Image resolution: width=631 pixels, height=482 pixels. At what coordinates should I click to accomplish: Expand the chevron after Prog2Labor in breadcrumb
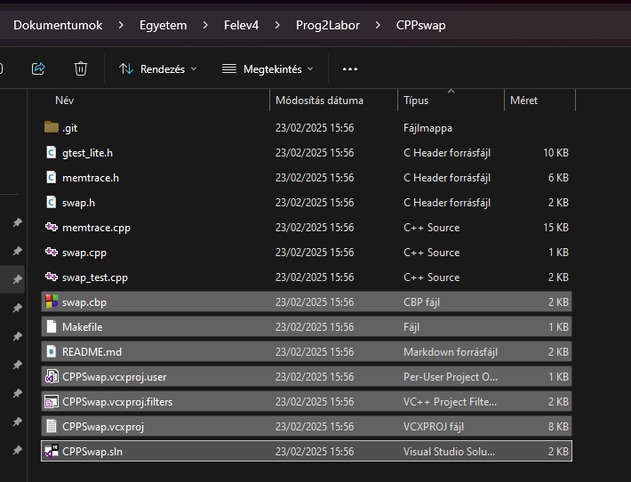point(378,25)
